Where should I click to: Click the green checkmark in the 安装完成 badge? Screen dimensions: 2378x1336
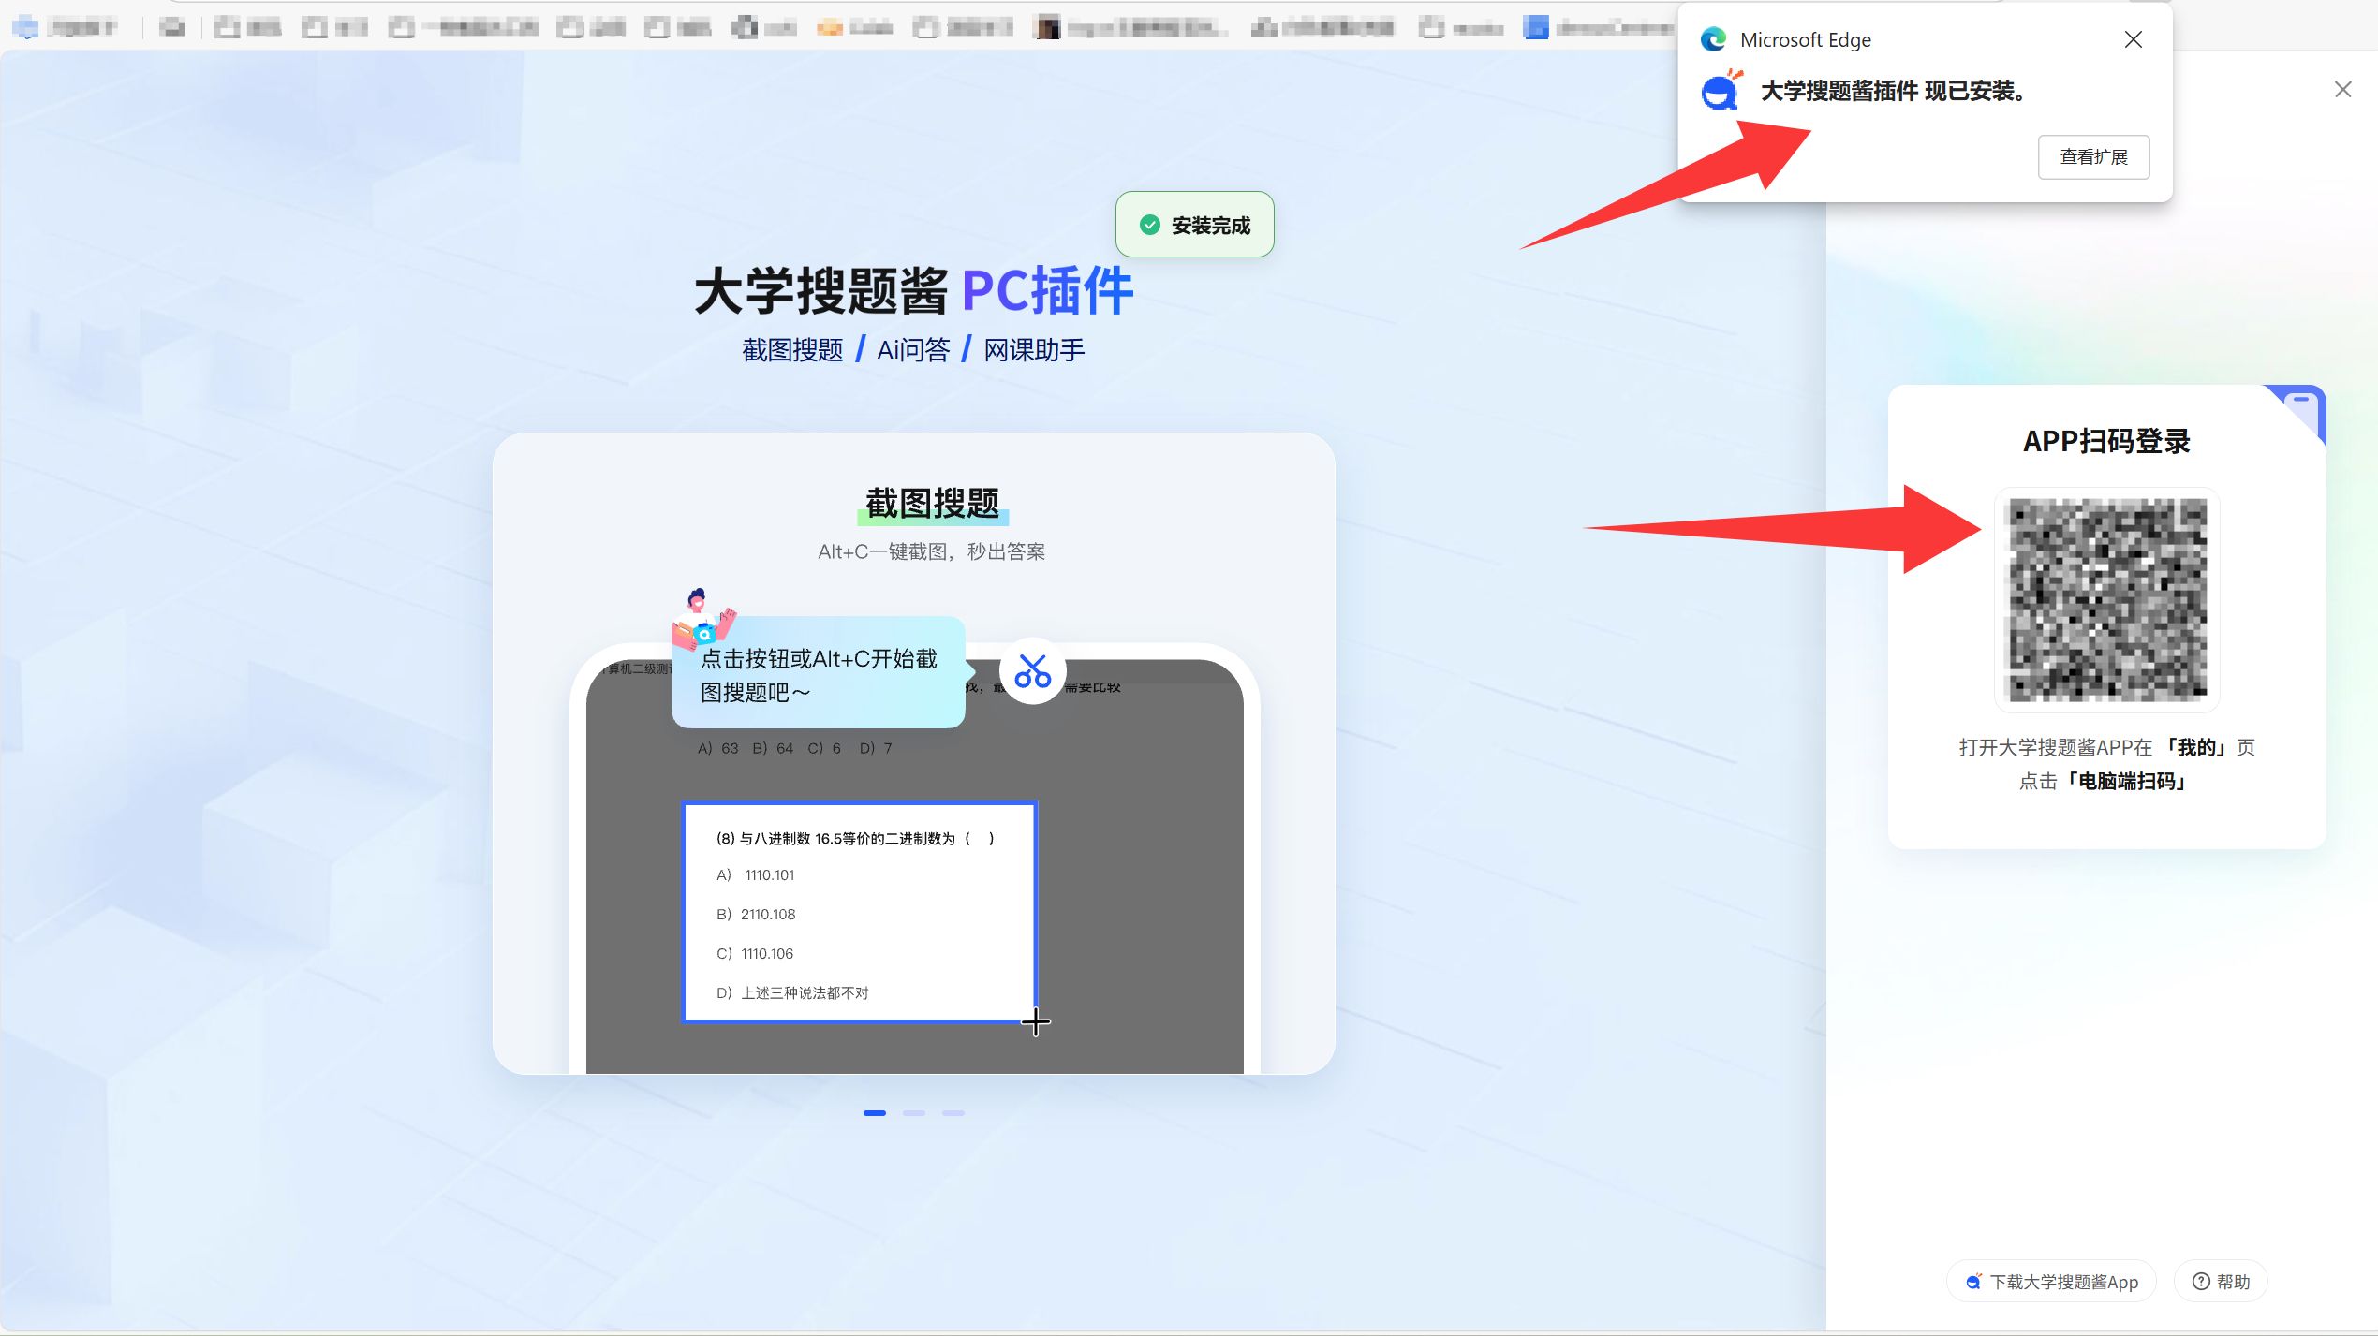[1149, 224]
